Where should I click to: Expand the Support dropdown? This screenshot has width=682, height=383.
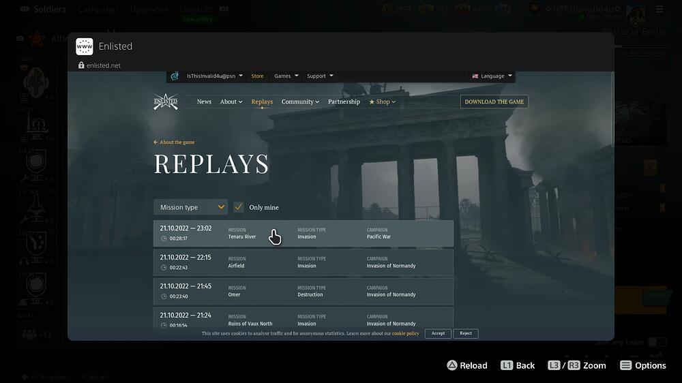[320, 76]
